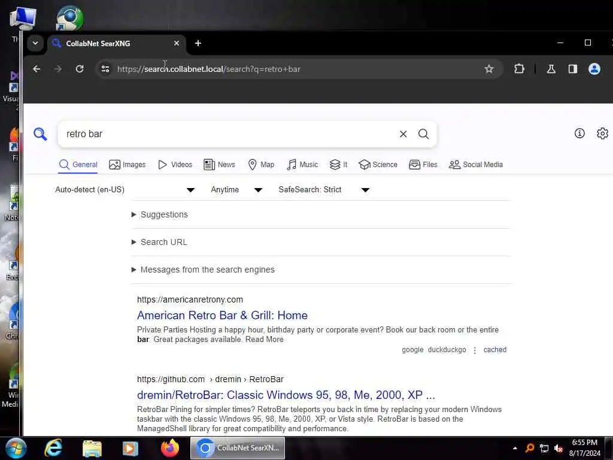This screenshot has width=613, height=460.
Task: Expand the Search URL section
Action: (x=159, y=242)
